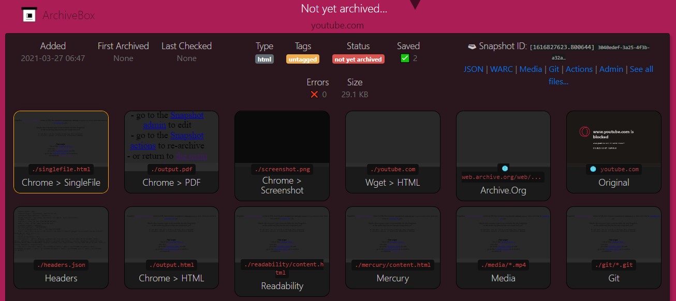Open the snapshot Actions link
This screenshot has height=301, width=676.
point(579,69)
